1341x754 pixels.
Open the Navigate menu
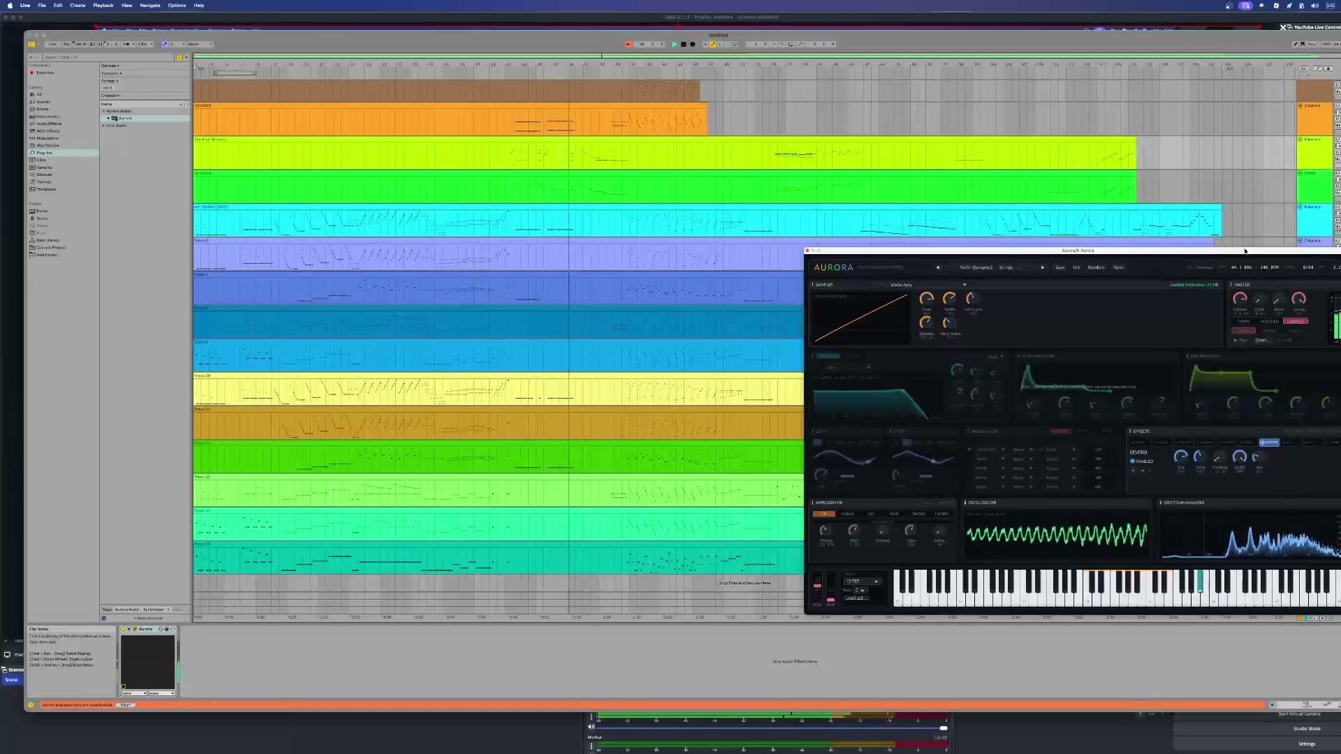tap(149, 6)
